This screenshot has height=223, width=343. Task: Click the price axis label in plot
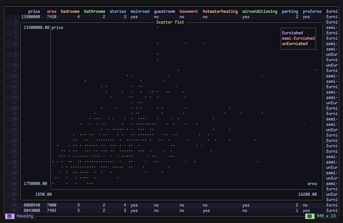[x=57, y=28]
